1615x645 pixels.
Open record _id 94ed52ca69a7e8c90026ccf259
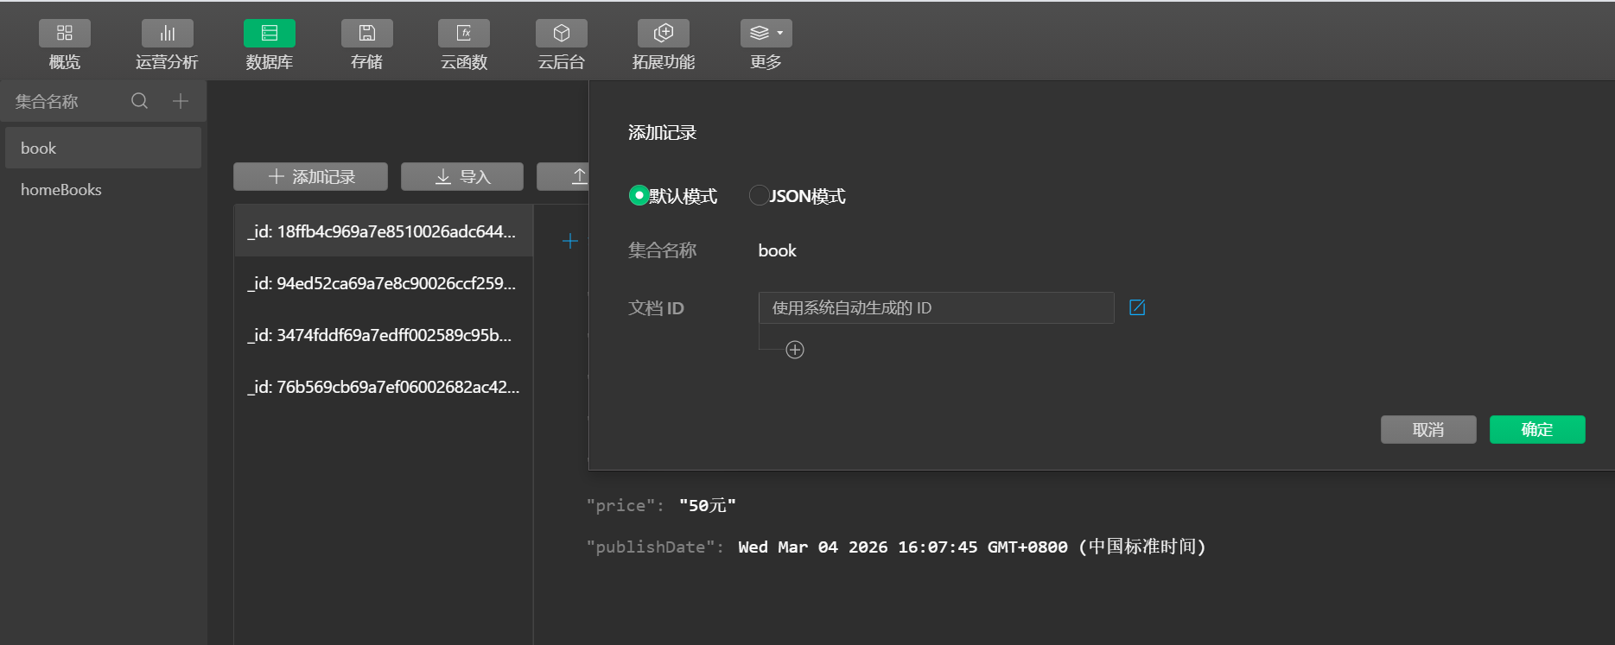384,283
